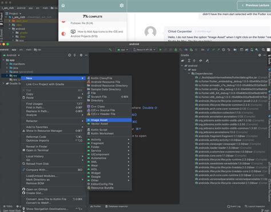Click GitHub icon beside Open on GitHub
Screen dimensions: 271x212
23,189
